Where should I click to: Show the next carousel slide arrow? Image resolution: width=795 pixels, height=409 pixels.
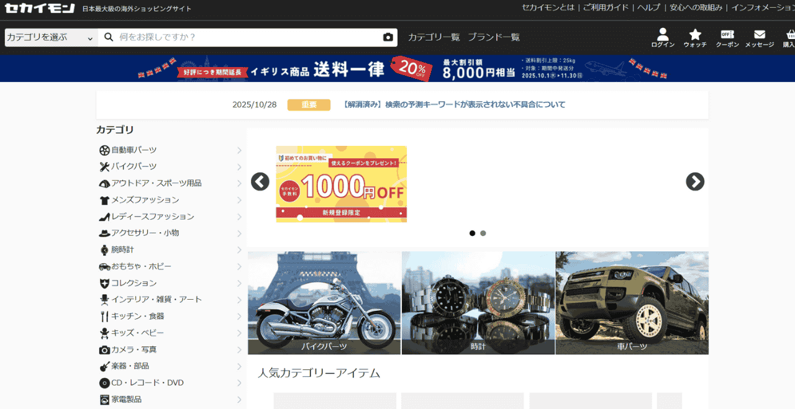point(695,181)
